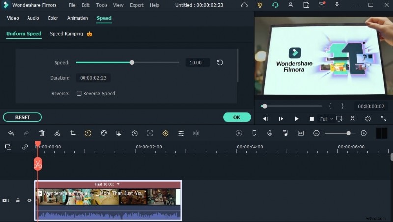Add a marker with shield icon
Screen dimensions: 393x222
[x=254, y=133]
